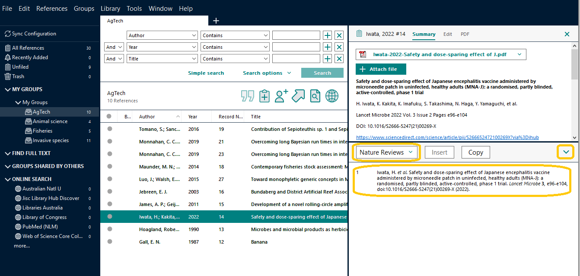Click the Copy citation button
Image resolution: width=580 pixels, height=276 pixels.
pos(475,152)
